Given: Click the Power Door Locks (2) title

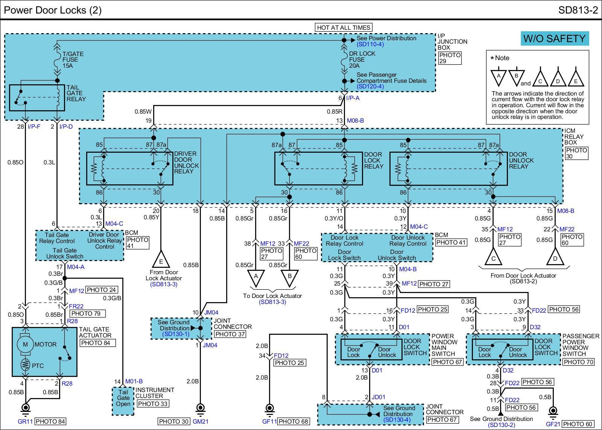Looking at the screenshot, I should coord(53,10).
